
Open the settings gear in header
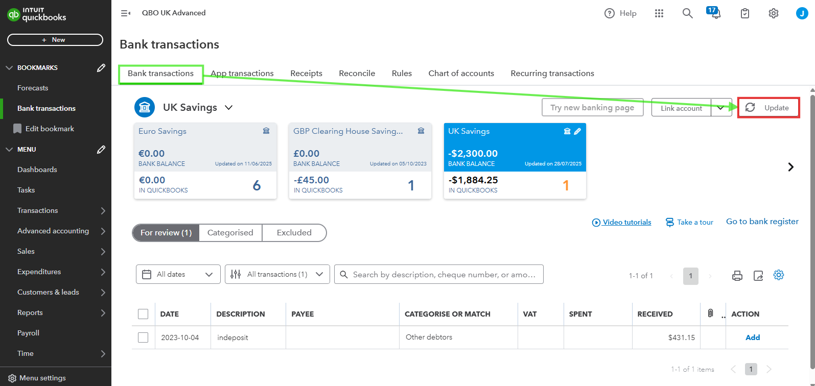tap(774, 13)
